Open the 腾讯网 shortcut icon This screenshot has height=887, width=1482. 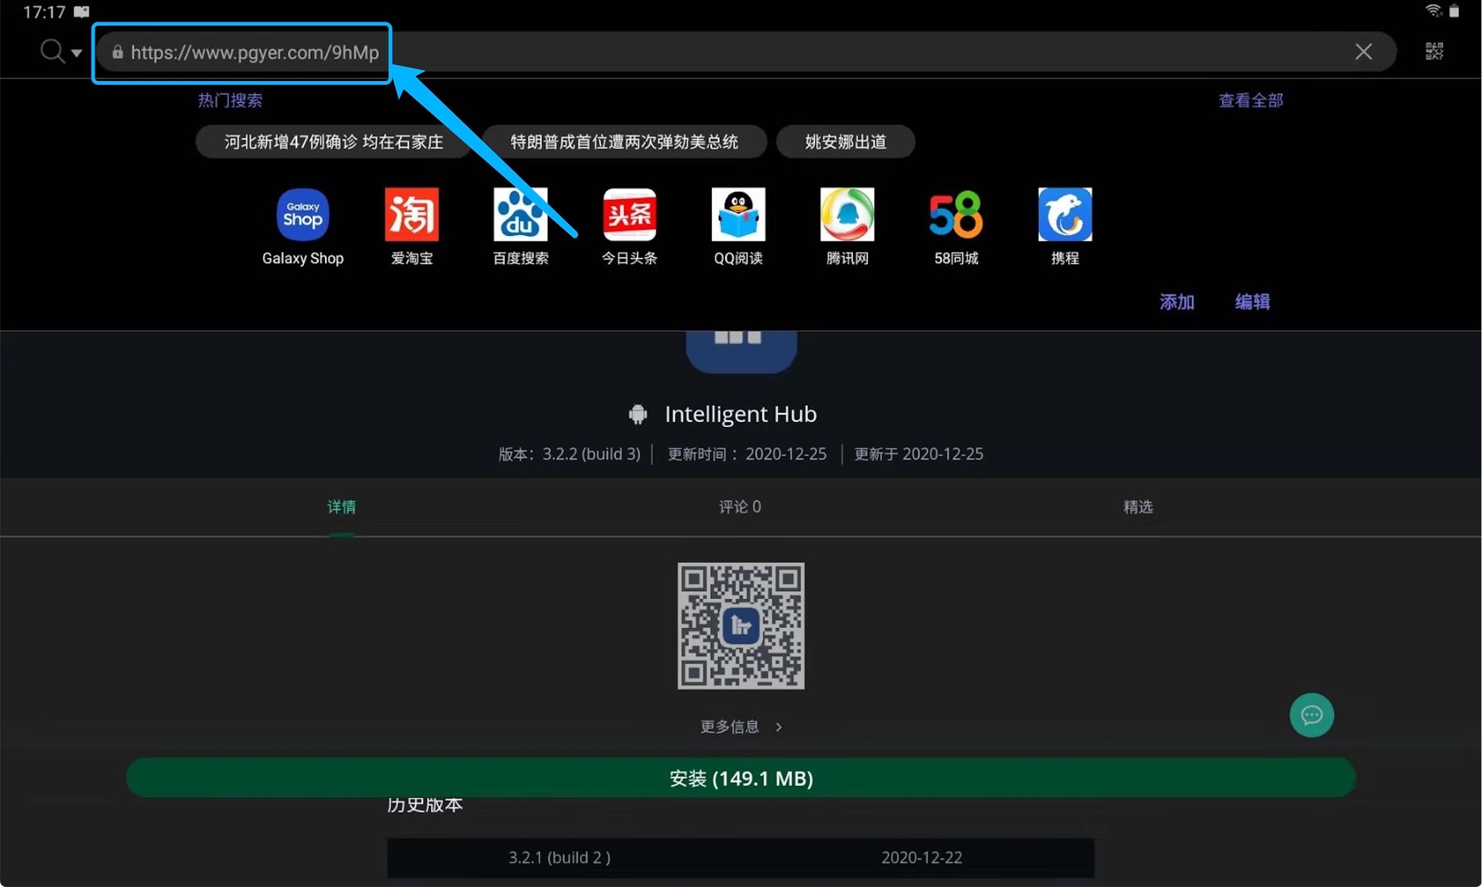847,215
